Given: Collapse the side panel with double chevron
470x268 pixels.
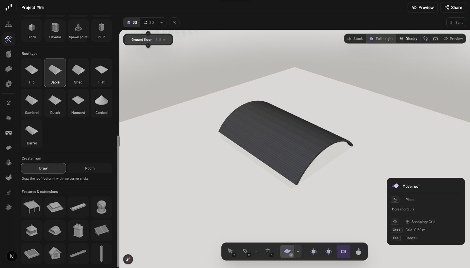Looking at the screenshot, I should point(174,22).
